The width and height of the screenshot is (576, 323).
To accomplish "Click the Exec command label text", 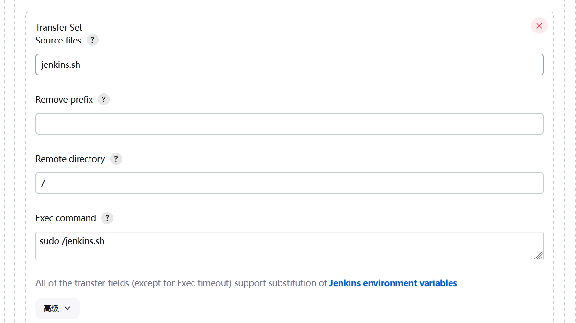I will (x=66, y=218).
